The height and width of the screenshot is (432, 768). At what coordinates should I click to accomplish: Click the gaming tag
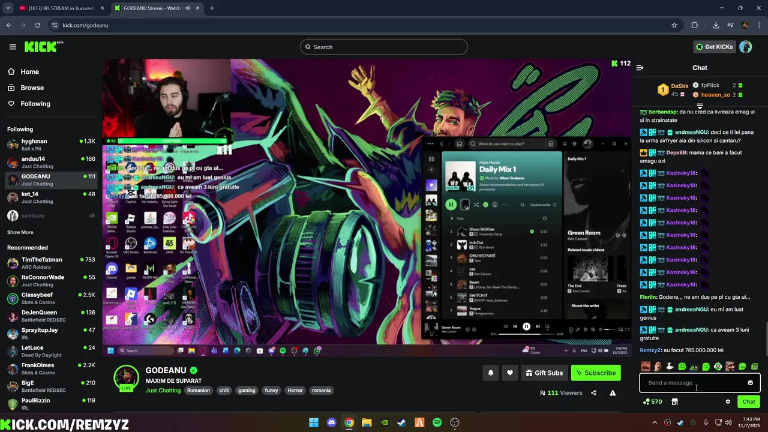[x=247, y=391]
